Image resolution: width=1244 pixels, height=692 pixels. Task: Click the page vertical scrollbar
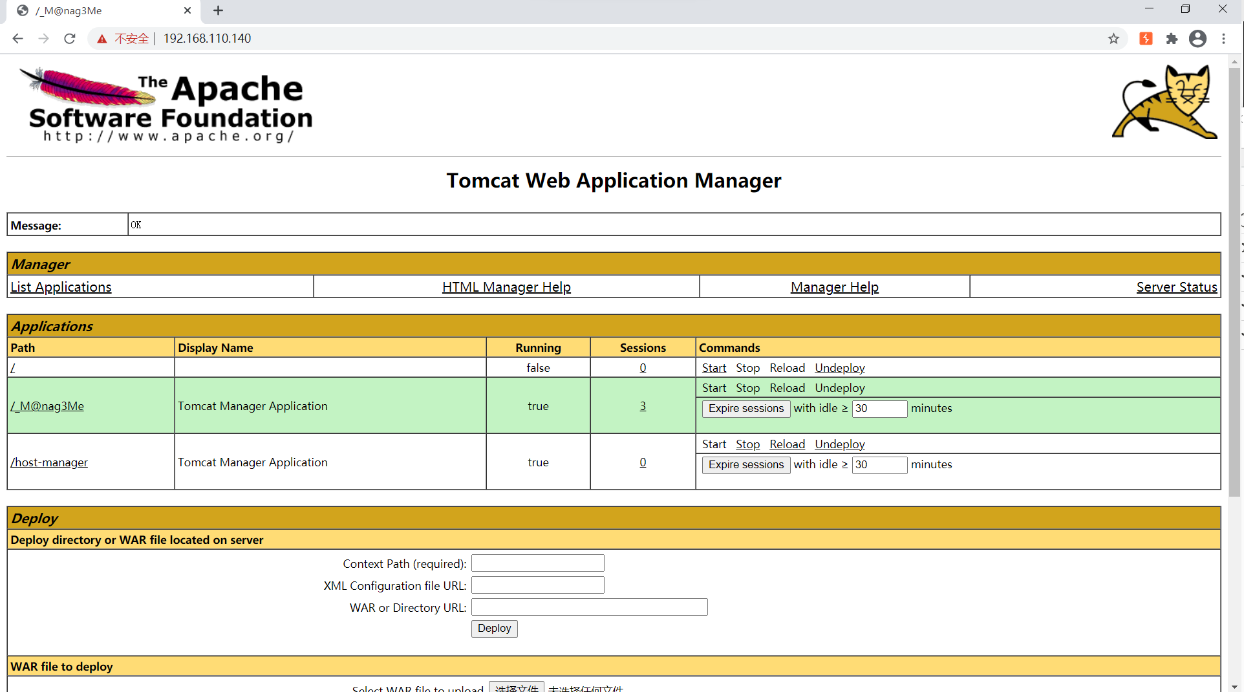coord(1234,281)
